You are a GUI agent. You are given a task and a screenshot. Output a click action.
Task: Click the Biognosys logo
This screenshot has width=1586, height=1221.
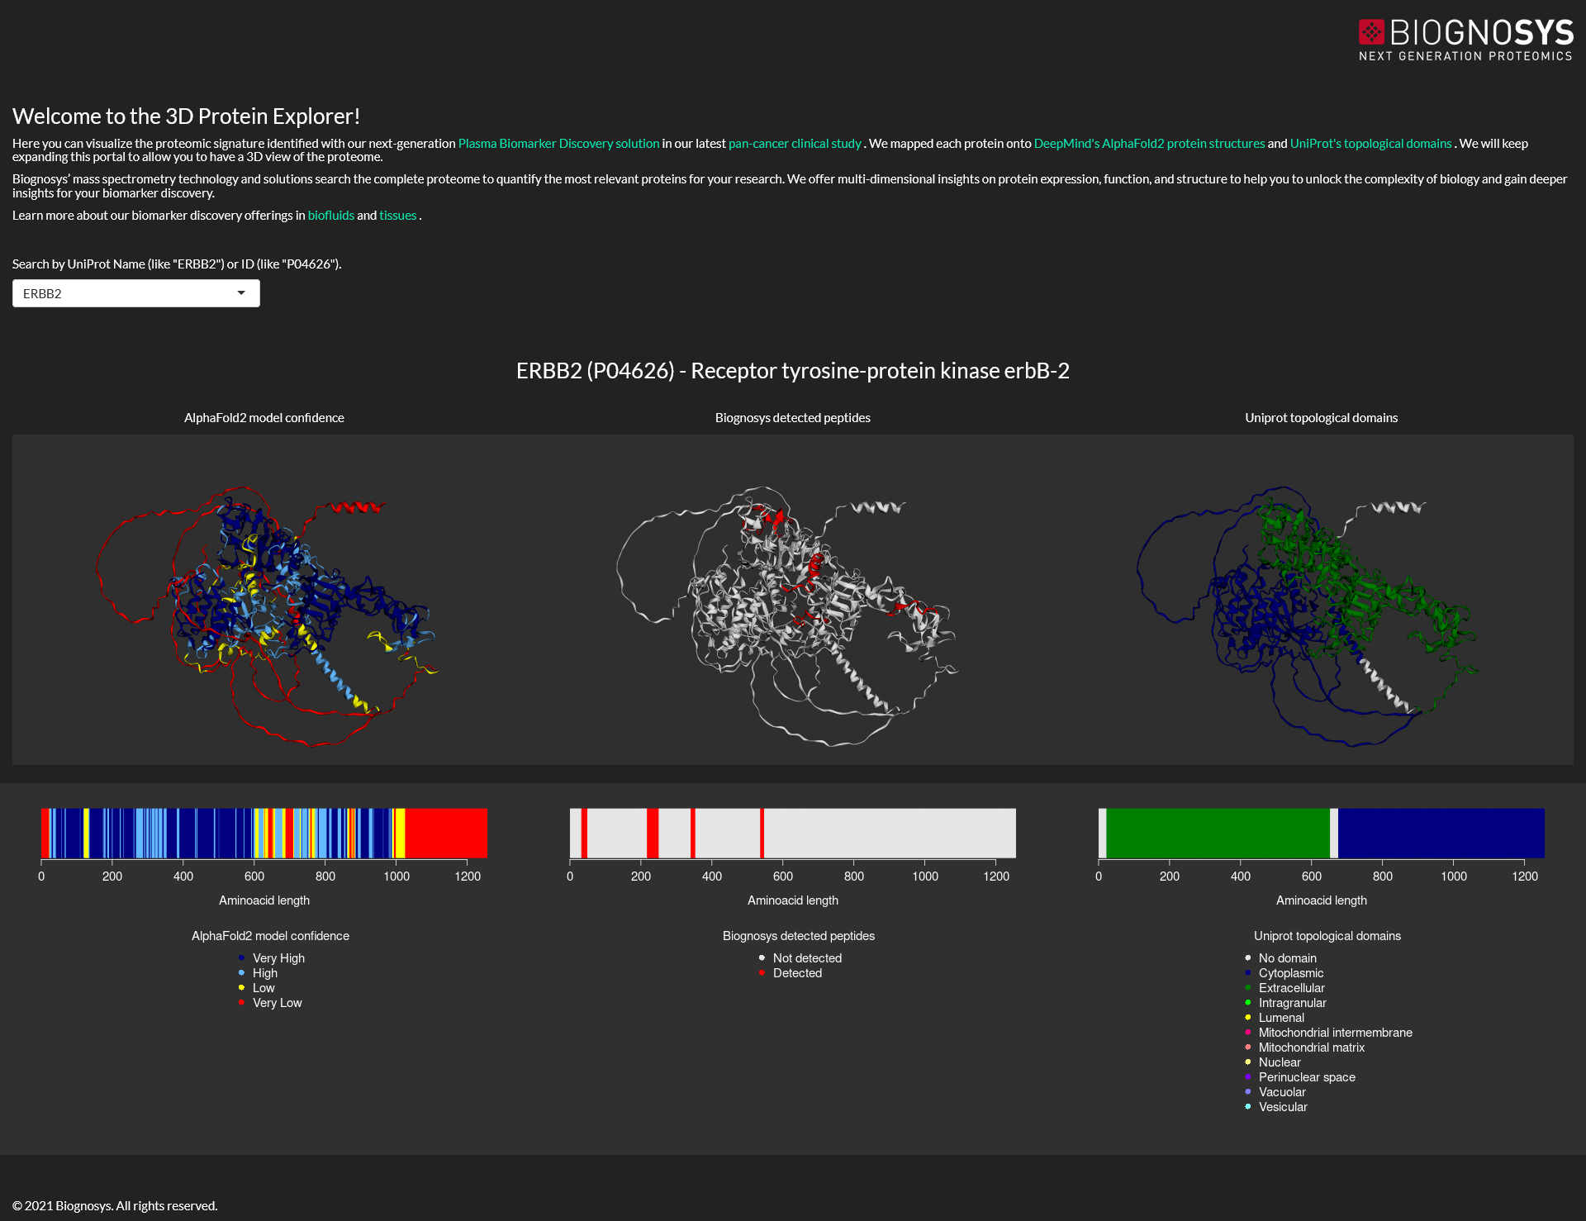[x=1466, y=40]
